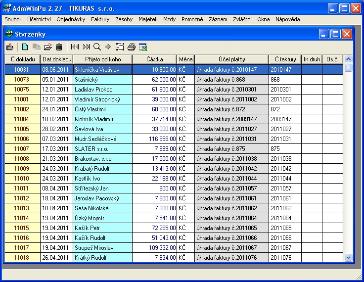Click the Dat.dokladu column header
Image resolution: width=364 pixels, height=282 pixels.
(57, 59)
